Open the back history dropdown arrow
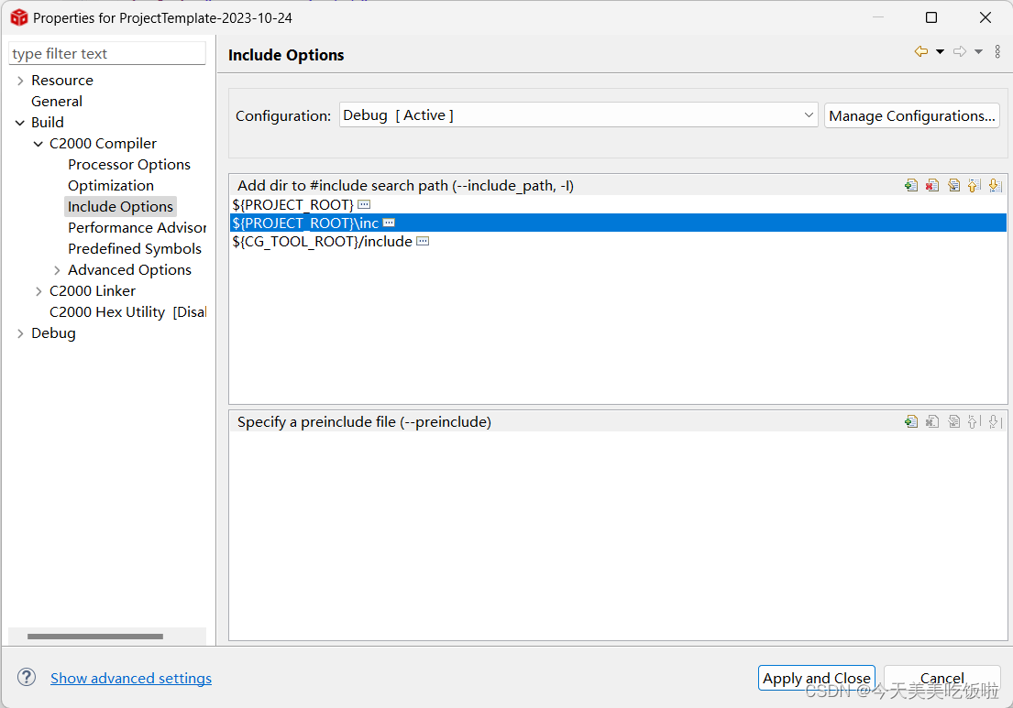The width and height of the screenshot is (1013, 708). coord(940,51)
